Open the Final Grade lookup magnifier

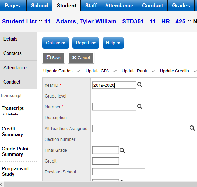122,150
